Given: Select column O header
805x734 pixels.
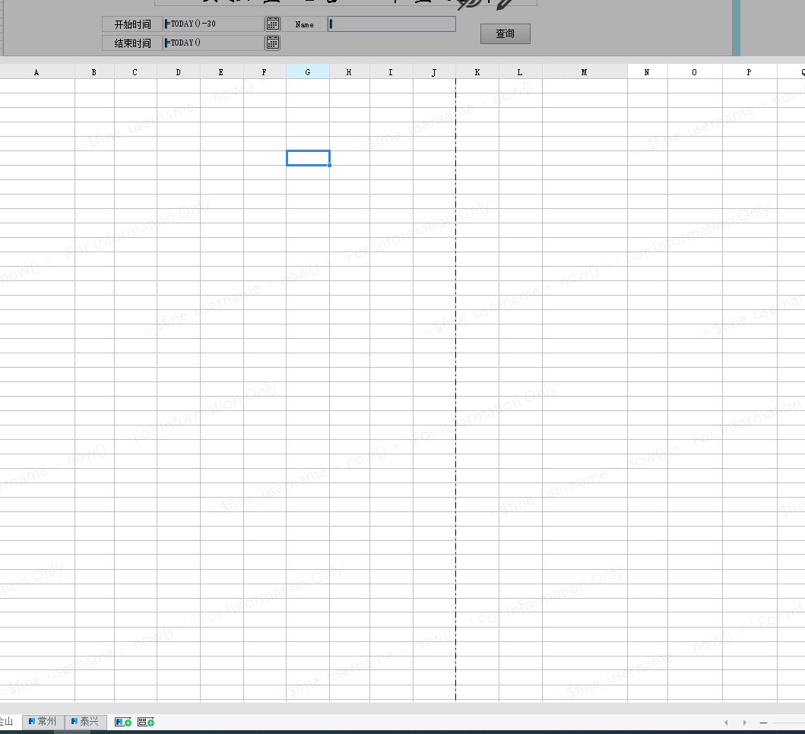Looking at the screenshot, I should coord(695,72).
